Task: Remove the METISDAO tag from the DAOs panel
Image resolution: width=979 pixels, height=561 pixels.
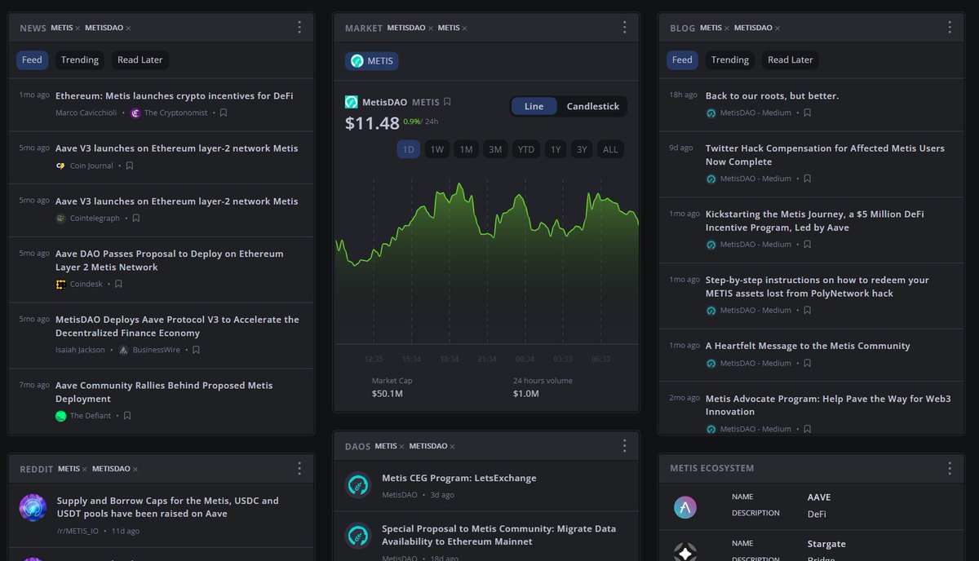Action: [452, 447]
